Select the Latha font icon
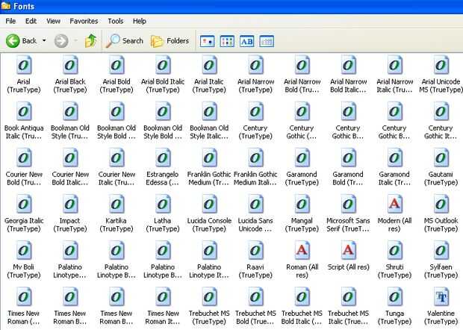 [163, 204]
